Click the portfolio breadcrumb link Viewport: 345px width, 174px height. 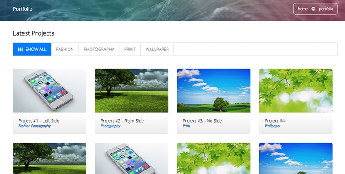pos(326,9)
